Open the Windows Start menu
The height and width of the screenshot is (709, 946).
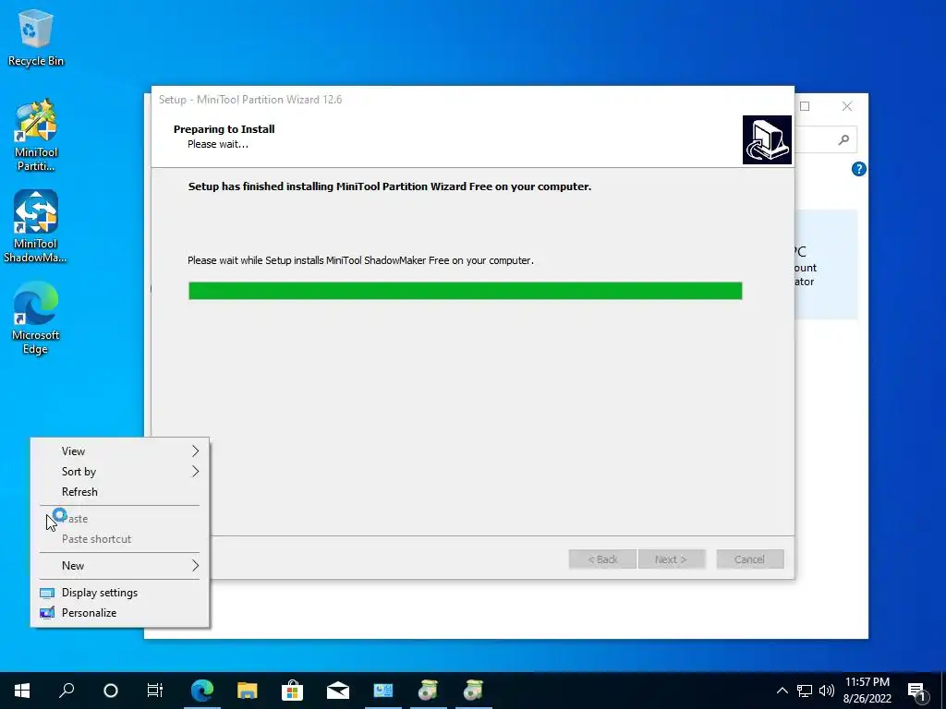(x=22, y=691)
